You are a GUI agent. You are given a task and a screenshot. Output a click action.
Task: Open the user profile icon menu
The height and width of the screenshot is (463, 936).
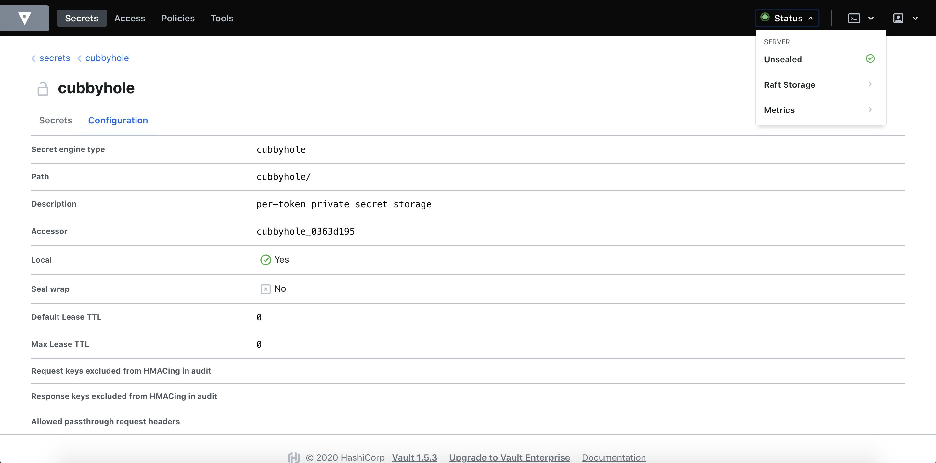(x=898, y=18)
